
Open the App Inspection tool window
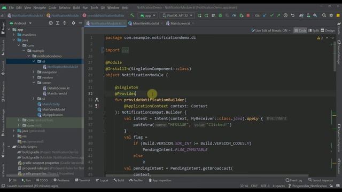(160, 180)
